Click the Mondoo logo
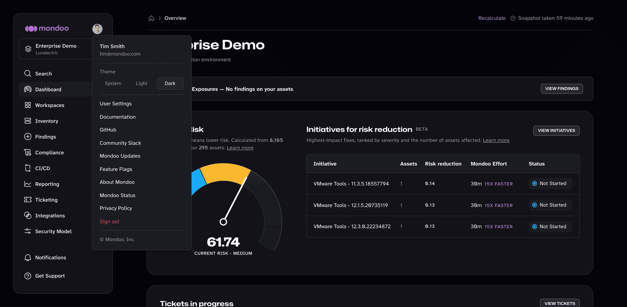Viewport: 627px width, 307px height. coord(47,28)
